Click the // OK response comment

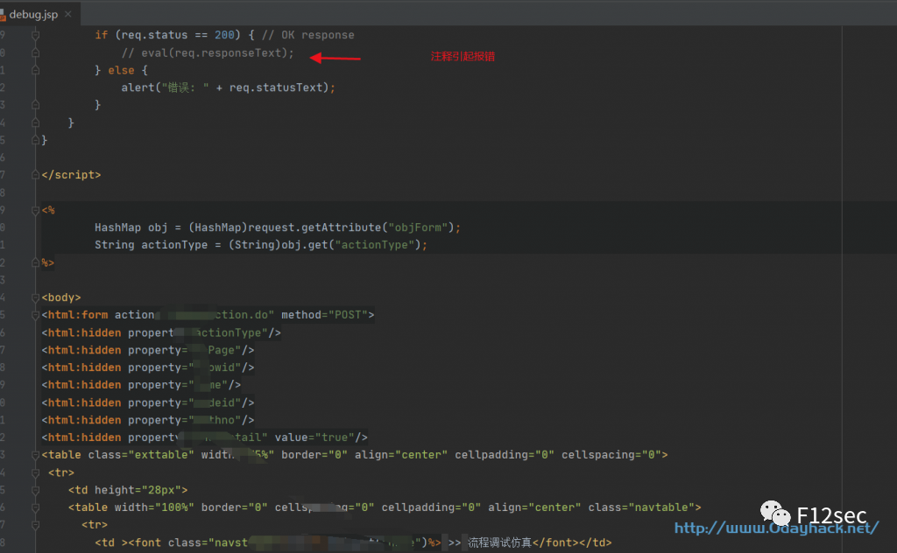(x=307, y=35)
